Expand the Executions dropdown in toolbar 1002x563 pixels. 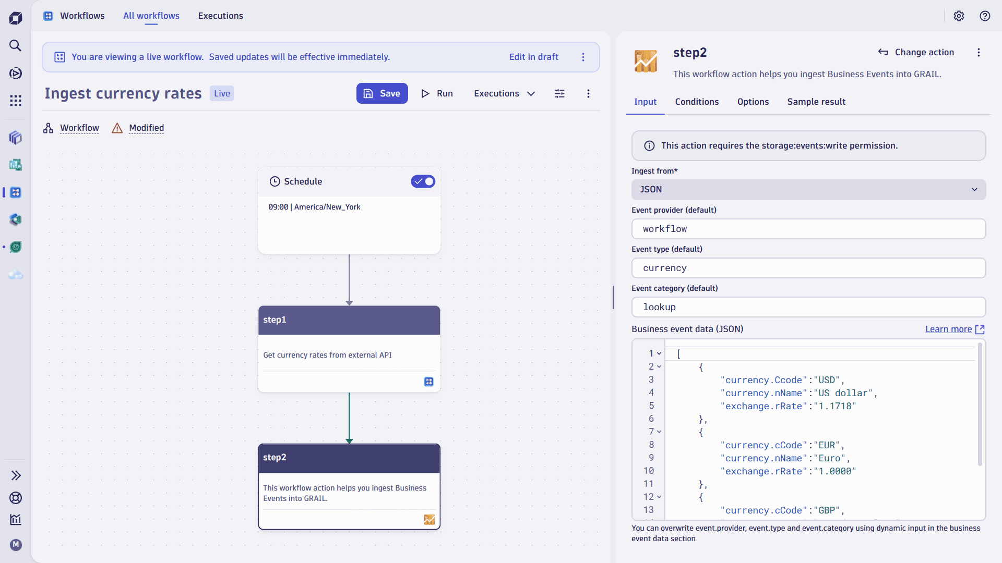click(x=504, y=93)
